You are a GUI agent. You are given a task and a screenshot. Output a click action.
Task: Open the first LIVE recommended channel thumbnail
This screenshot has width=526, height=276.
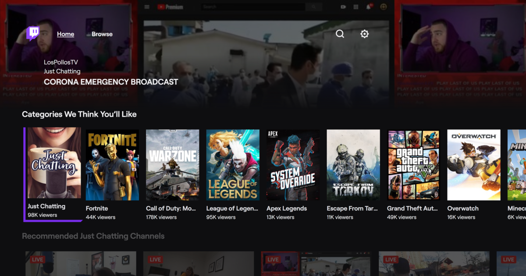pos(81,264)
